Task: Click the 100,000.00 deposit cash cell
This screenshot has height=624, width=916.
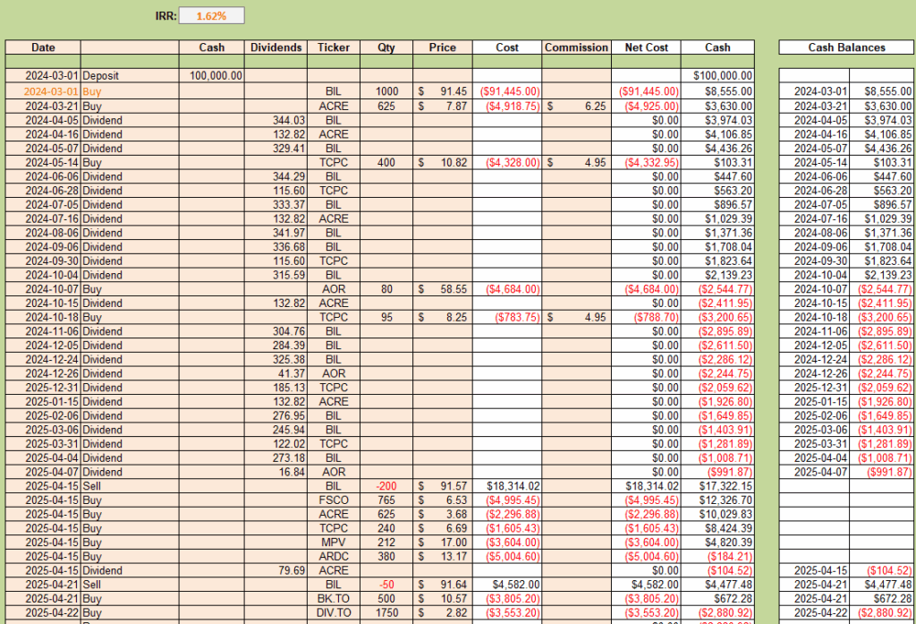Action: pyautogui.click(x=211, y=75)
